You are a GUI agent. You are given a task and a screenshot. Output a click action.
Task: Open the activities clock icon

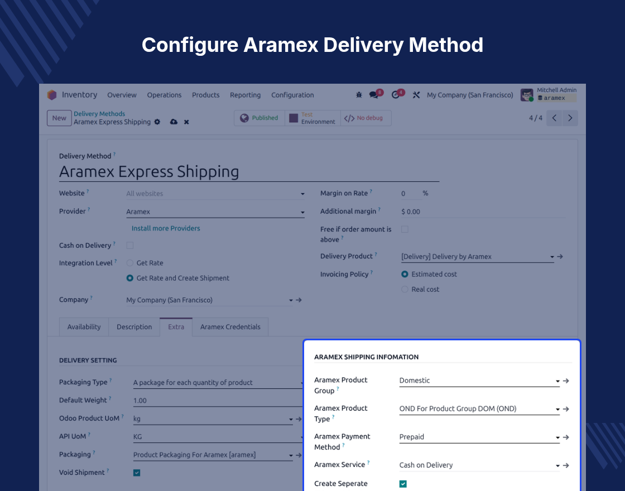pos(396,95)
